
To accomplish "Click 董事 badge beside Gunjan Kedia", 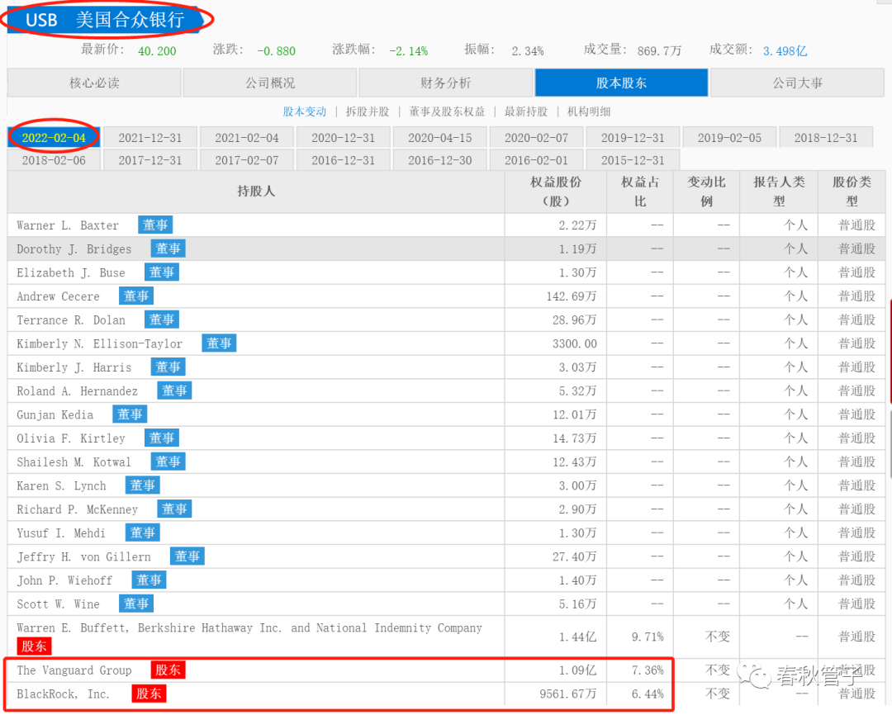I will pos(130,414).
